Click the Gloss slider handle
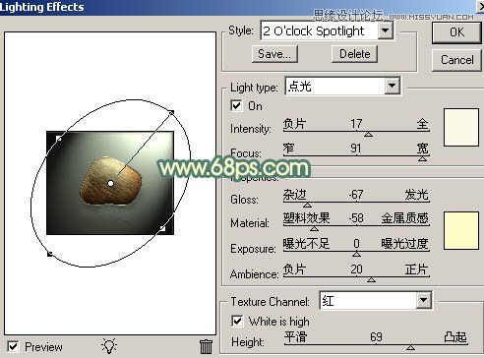The height and width of the screenshot is (358, 484). (307, 205)
